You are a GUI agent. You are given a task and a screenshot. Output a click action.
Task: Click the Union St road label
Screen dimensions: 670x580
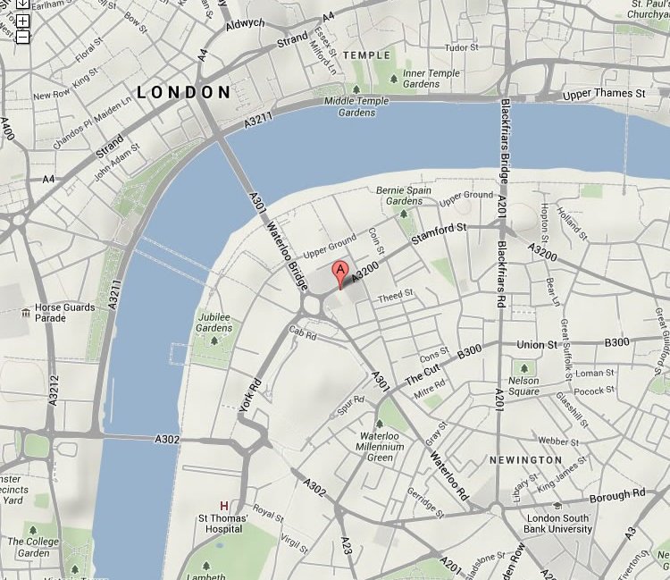(x=537, y=344)
